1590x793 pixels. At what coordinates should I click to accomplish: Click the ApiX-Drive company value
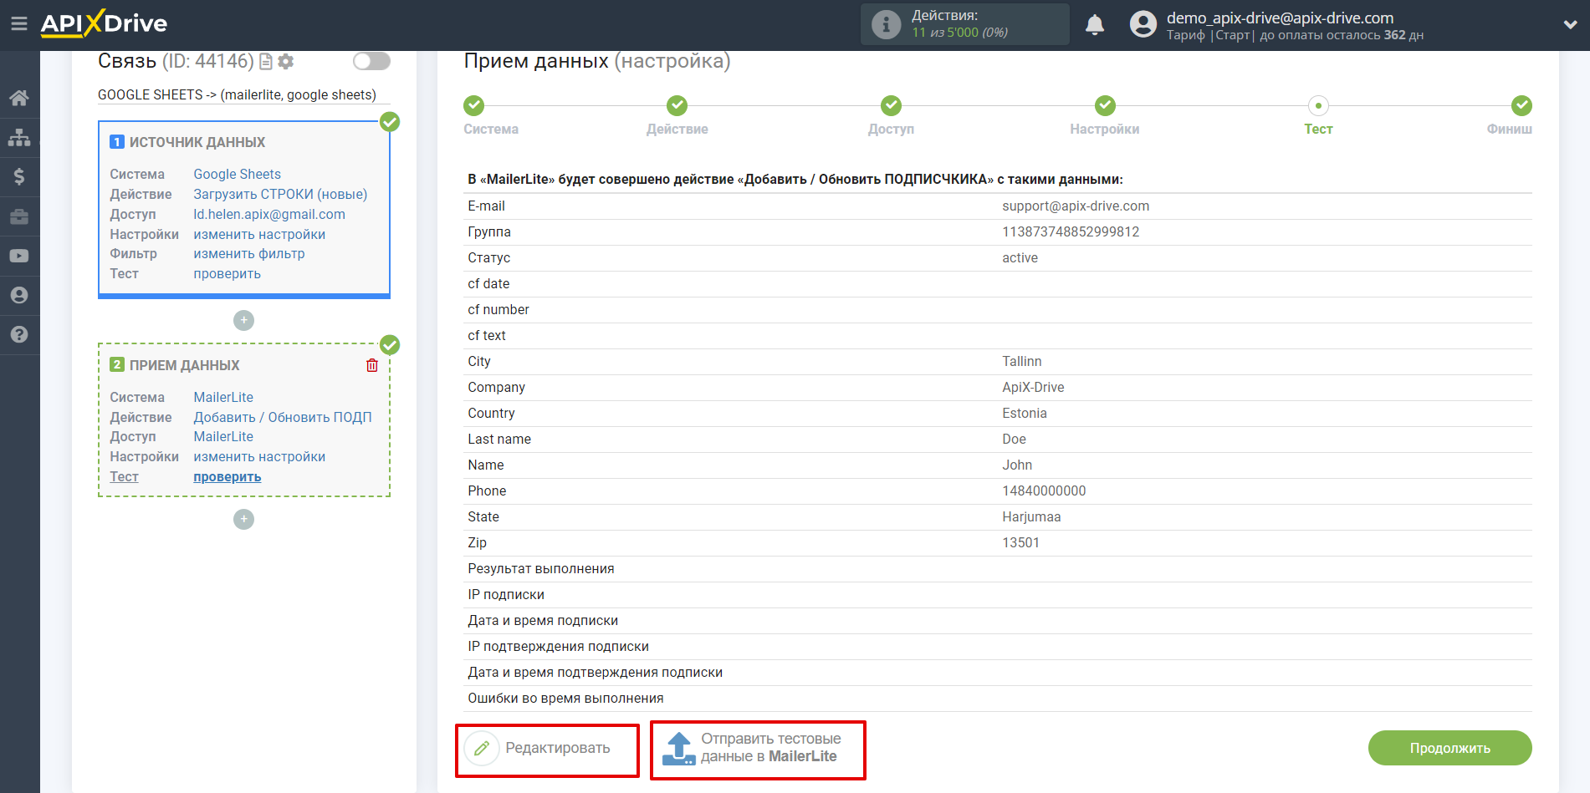(x=1033, y=387)
